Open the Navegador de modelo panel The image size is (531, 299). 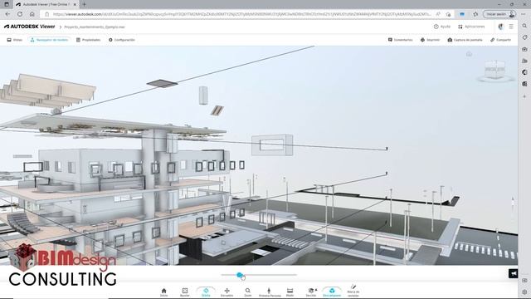49,40
